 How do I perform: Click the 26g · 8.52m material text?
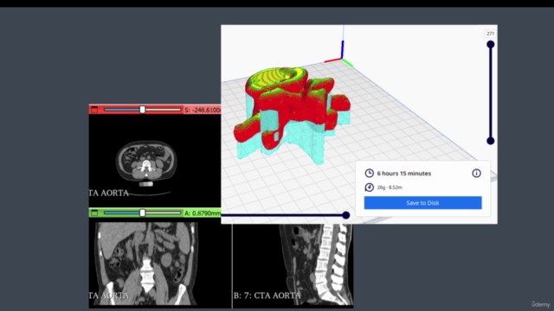tap(390, 187)
